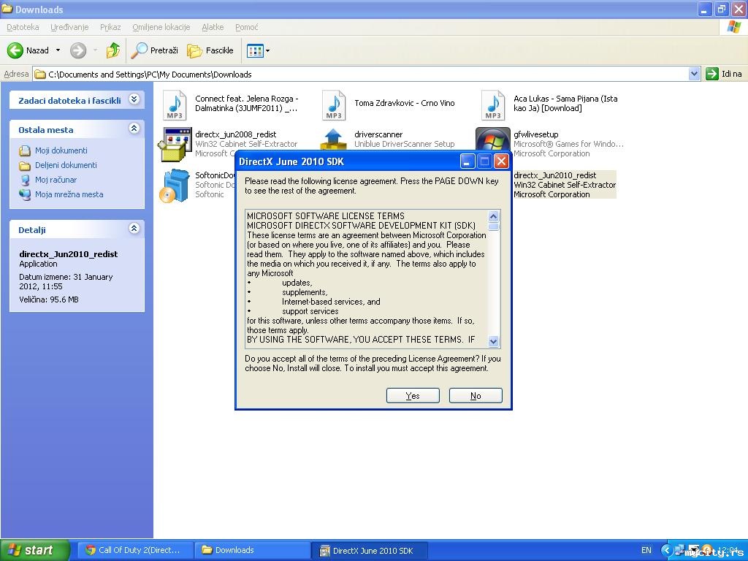The width and height of the screenshot is (748, 561).
Task: Expand Zadaci datoteka i fascikli panel
Action: pos(134,99)
